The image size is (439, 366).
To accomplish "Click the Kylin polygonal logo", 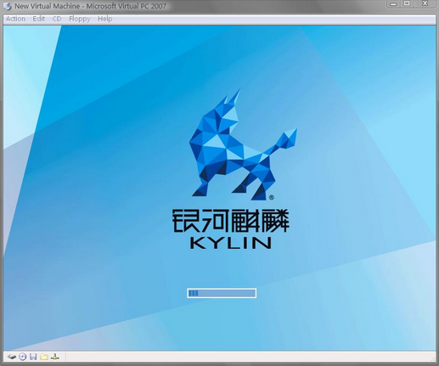I will click(x=243, y=144).
